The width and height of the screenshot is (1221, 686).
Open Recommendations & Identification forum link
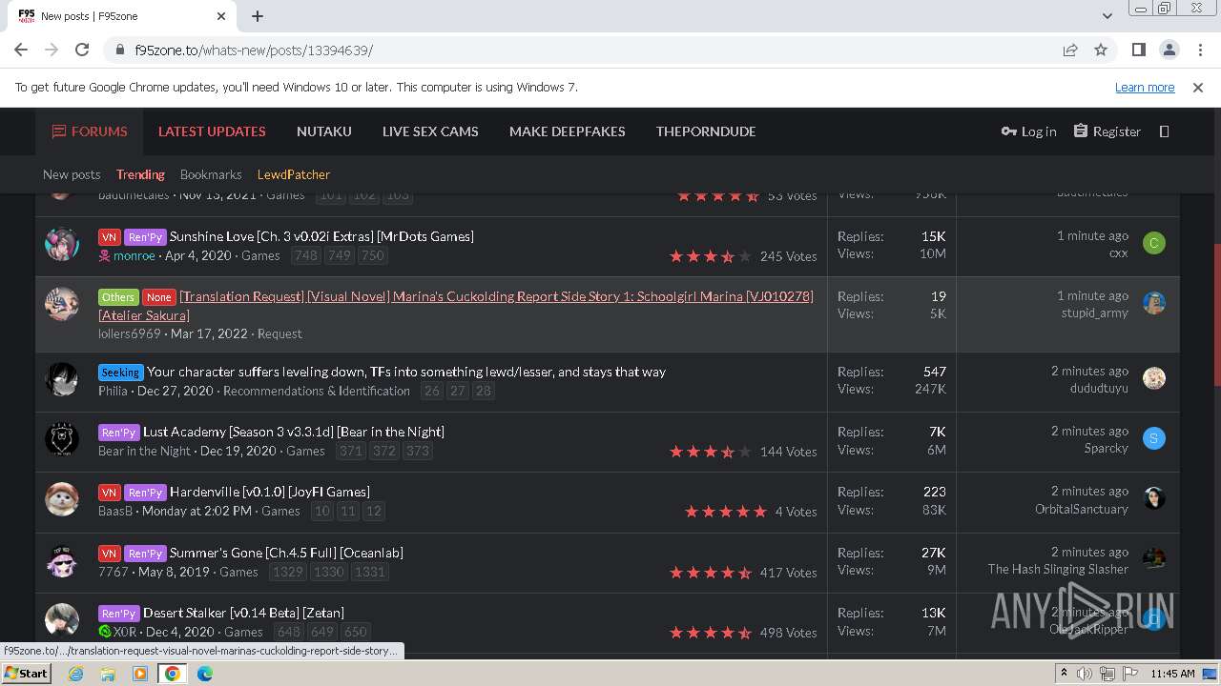[x=317, y=391]
